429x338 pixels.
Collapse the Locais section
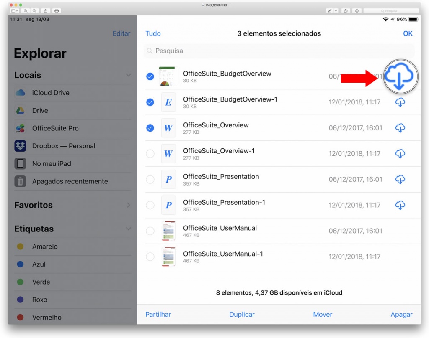(128, 75)
